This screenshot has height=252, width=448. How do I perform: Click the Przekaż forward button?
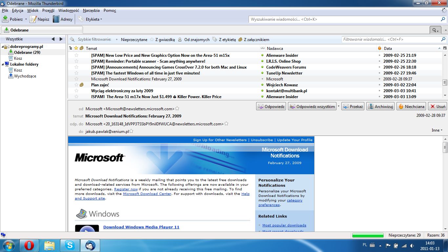tap(353, 106)
